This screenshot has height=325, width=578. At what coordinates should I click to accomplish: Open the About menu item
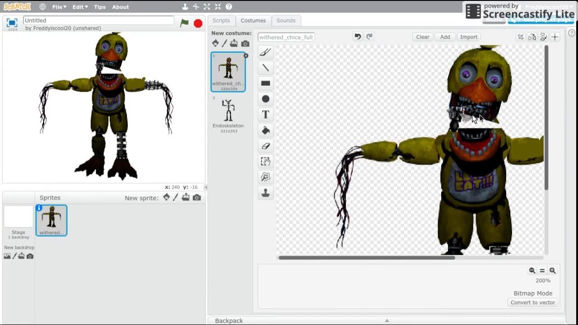(121, 7)
